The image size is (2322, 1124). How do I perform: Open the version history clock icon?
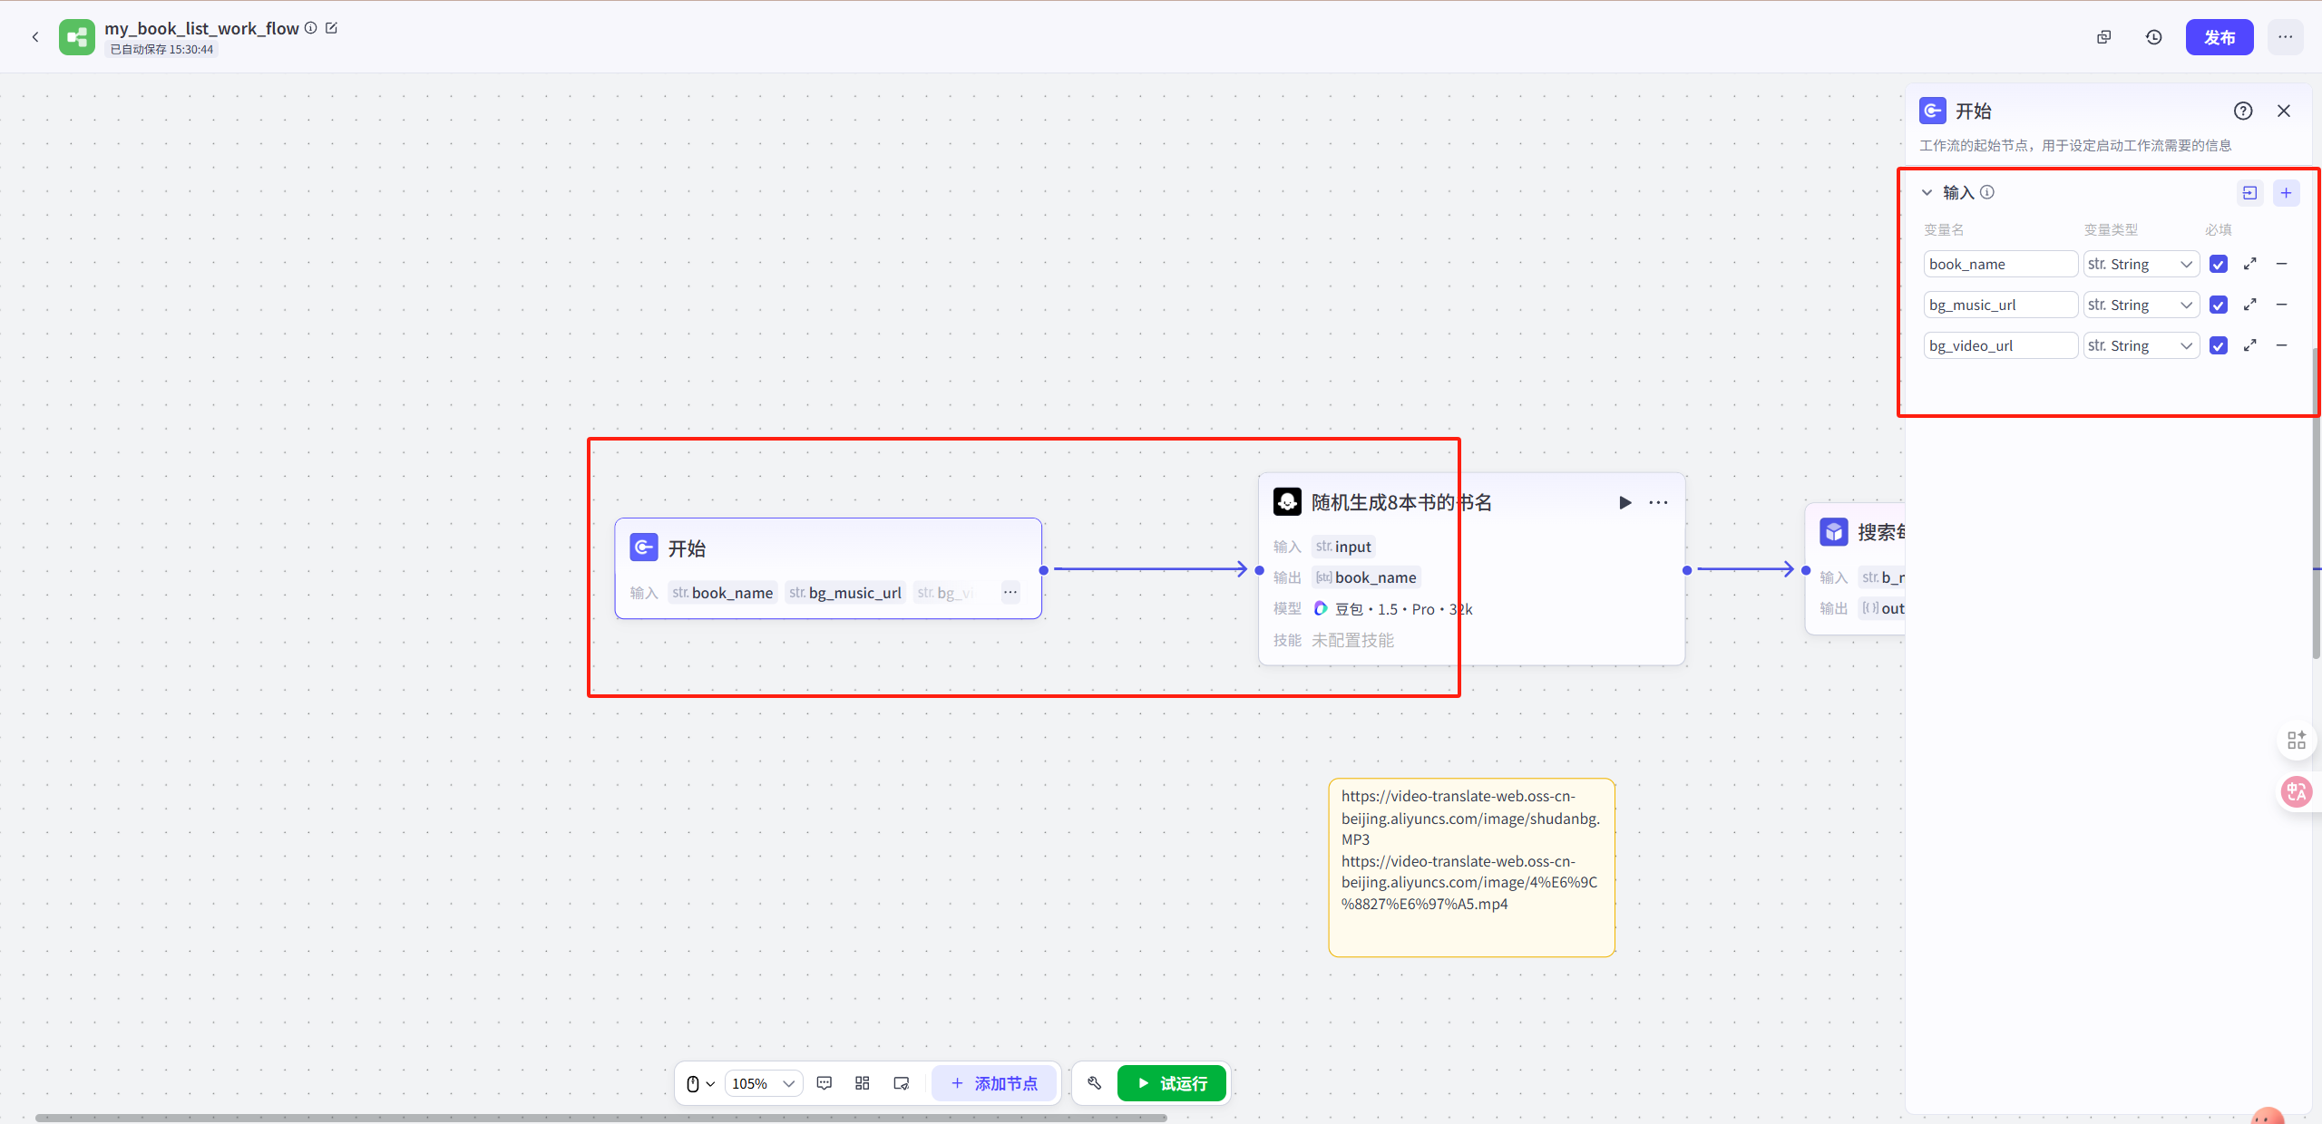(2153, 37)
